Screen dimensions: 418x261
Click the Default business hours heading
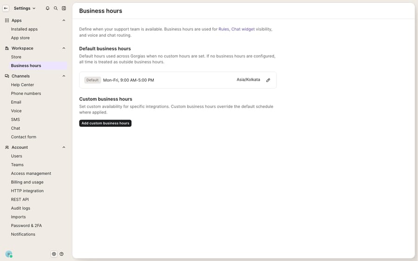[105, 49]
